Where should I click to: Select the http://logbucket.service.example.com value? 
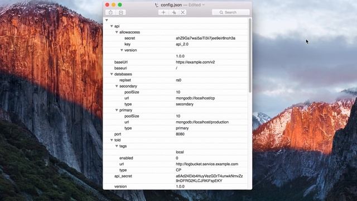click(x=207, y=164)
